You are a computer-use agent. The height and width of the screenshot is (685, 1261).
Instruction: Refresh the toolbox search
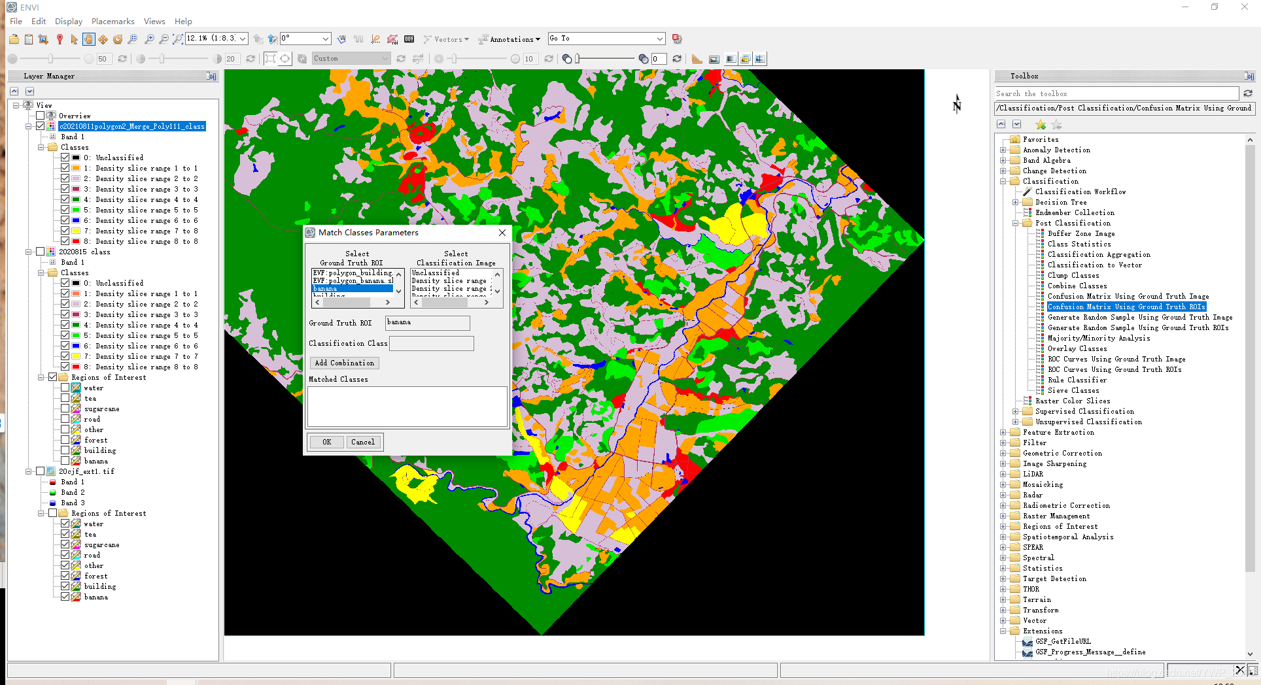[1248, 93]
